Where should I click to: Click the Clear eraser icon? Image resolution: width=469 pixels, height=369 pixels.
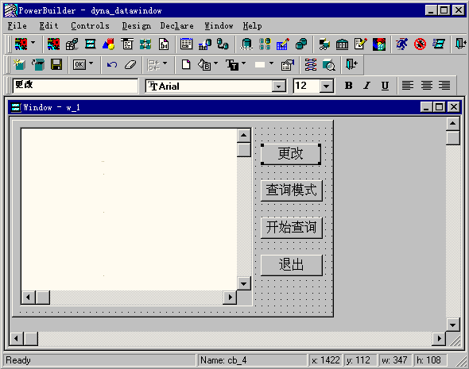point(130,64)
